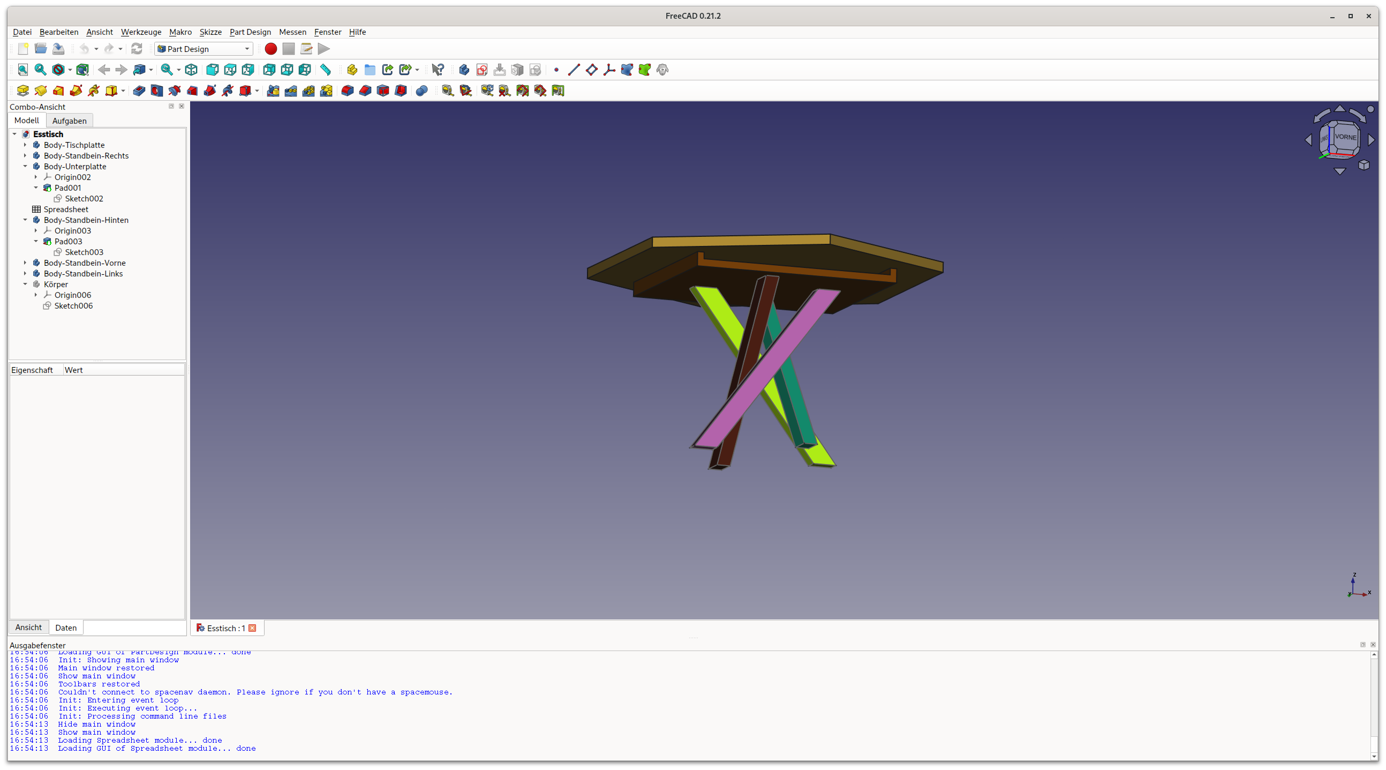Click the Open file folder icon
The width and height of the screenshot is (1386, 770).
[40, 49]
